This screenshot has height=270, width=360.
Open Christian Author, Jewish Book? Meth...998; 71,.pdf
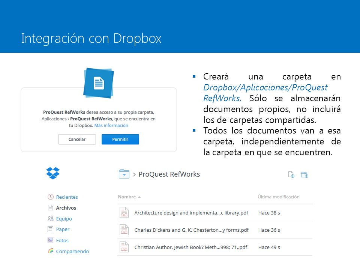191,247
